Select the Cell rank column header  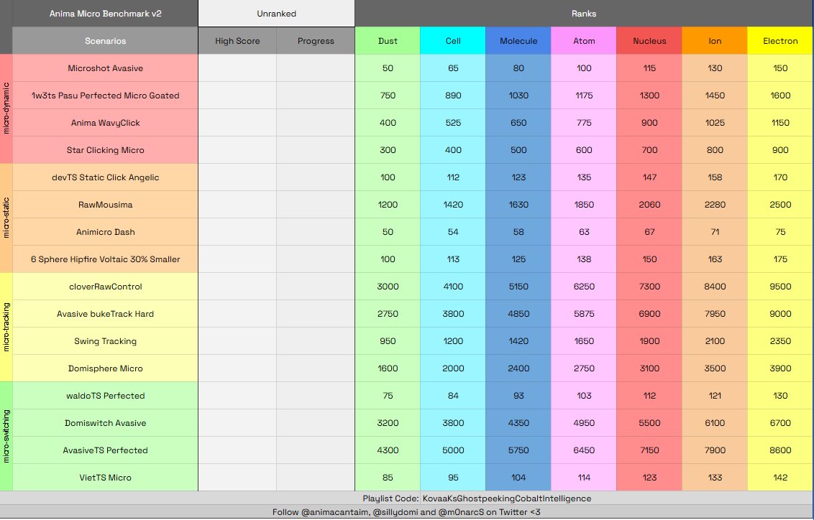pos(452,41)
